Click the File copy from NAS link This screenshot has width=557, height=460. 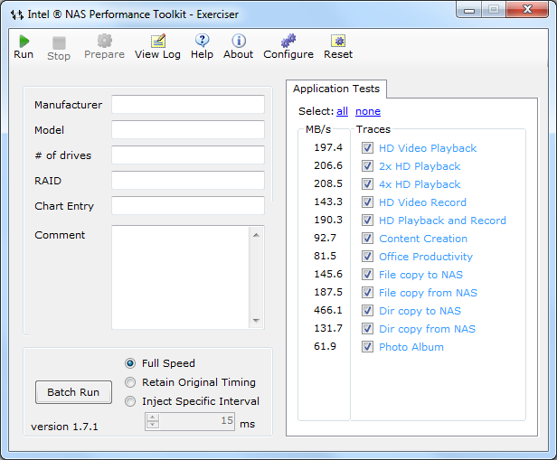click(x=428, y=293)
